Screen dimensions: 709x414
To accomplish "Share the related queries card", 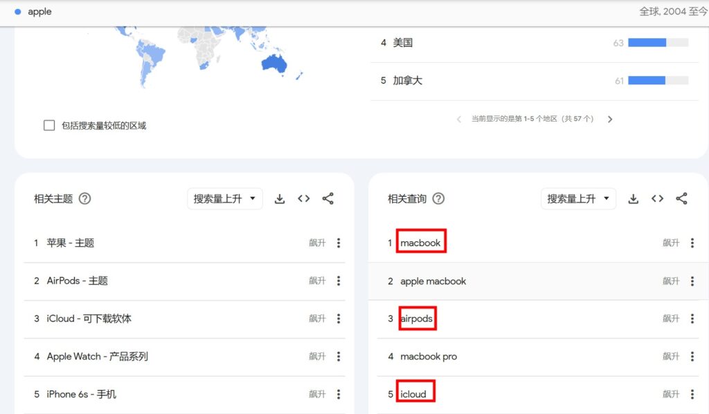I will [x=681, y=198].
